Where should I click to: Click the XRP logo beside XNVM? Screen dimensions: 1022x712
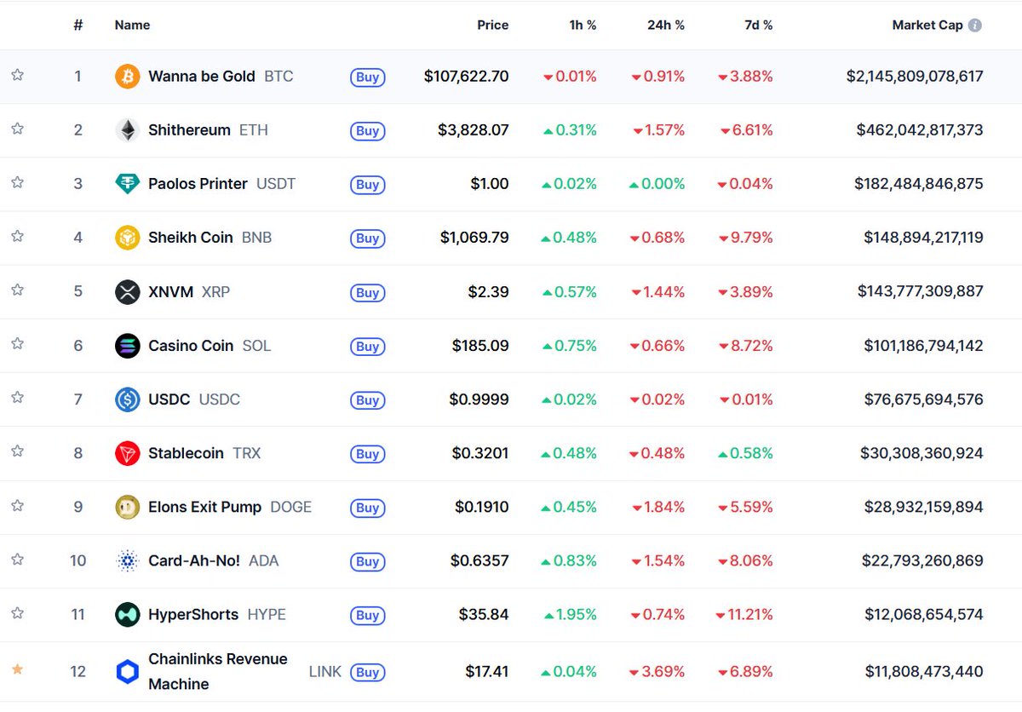pos(127,292)
